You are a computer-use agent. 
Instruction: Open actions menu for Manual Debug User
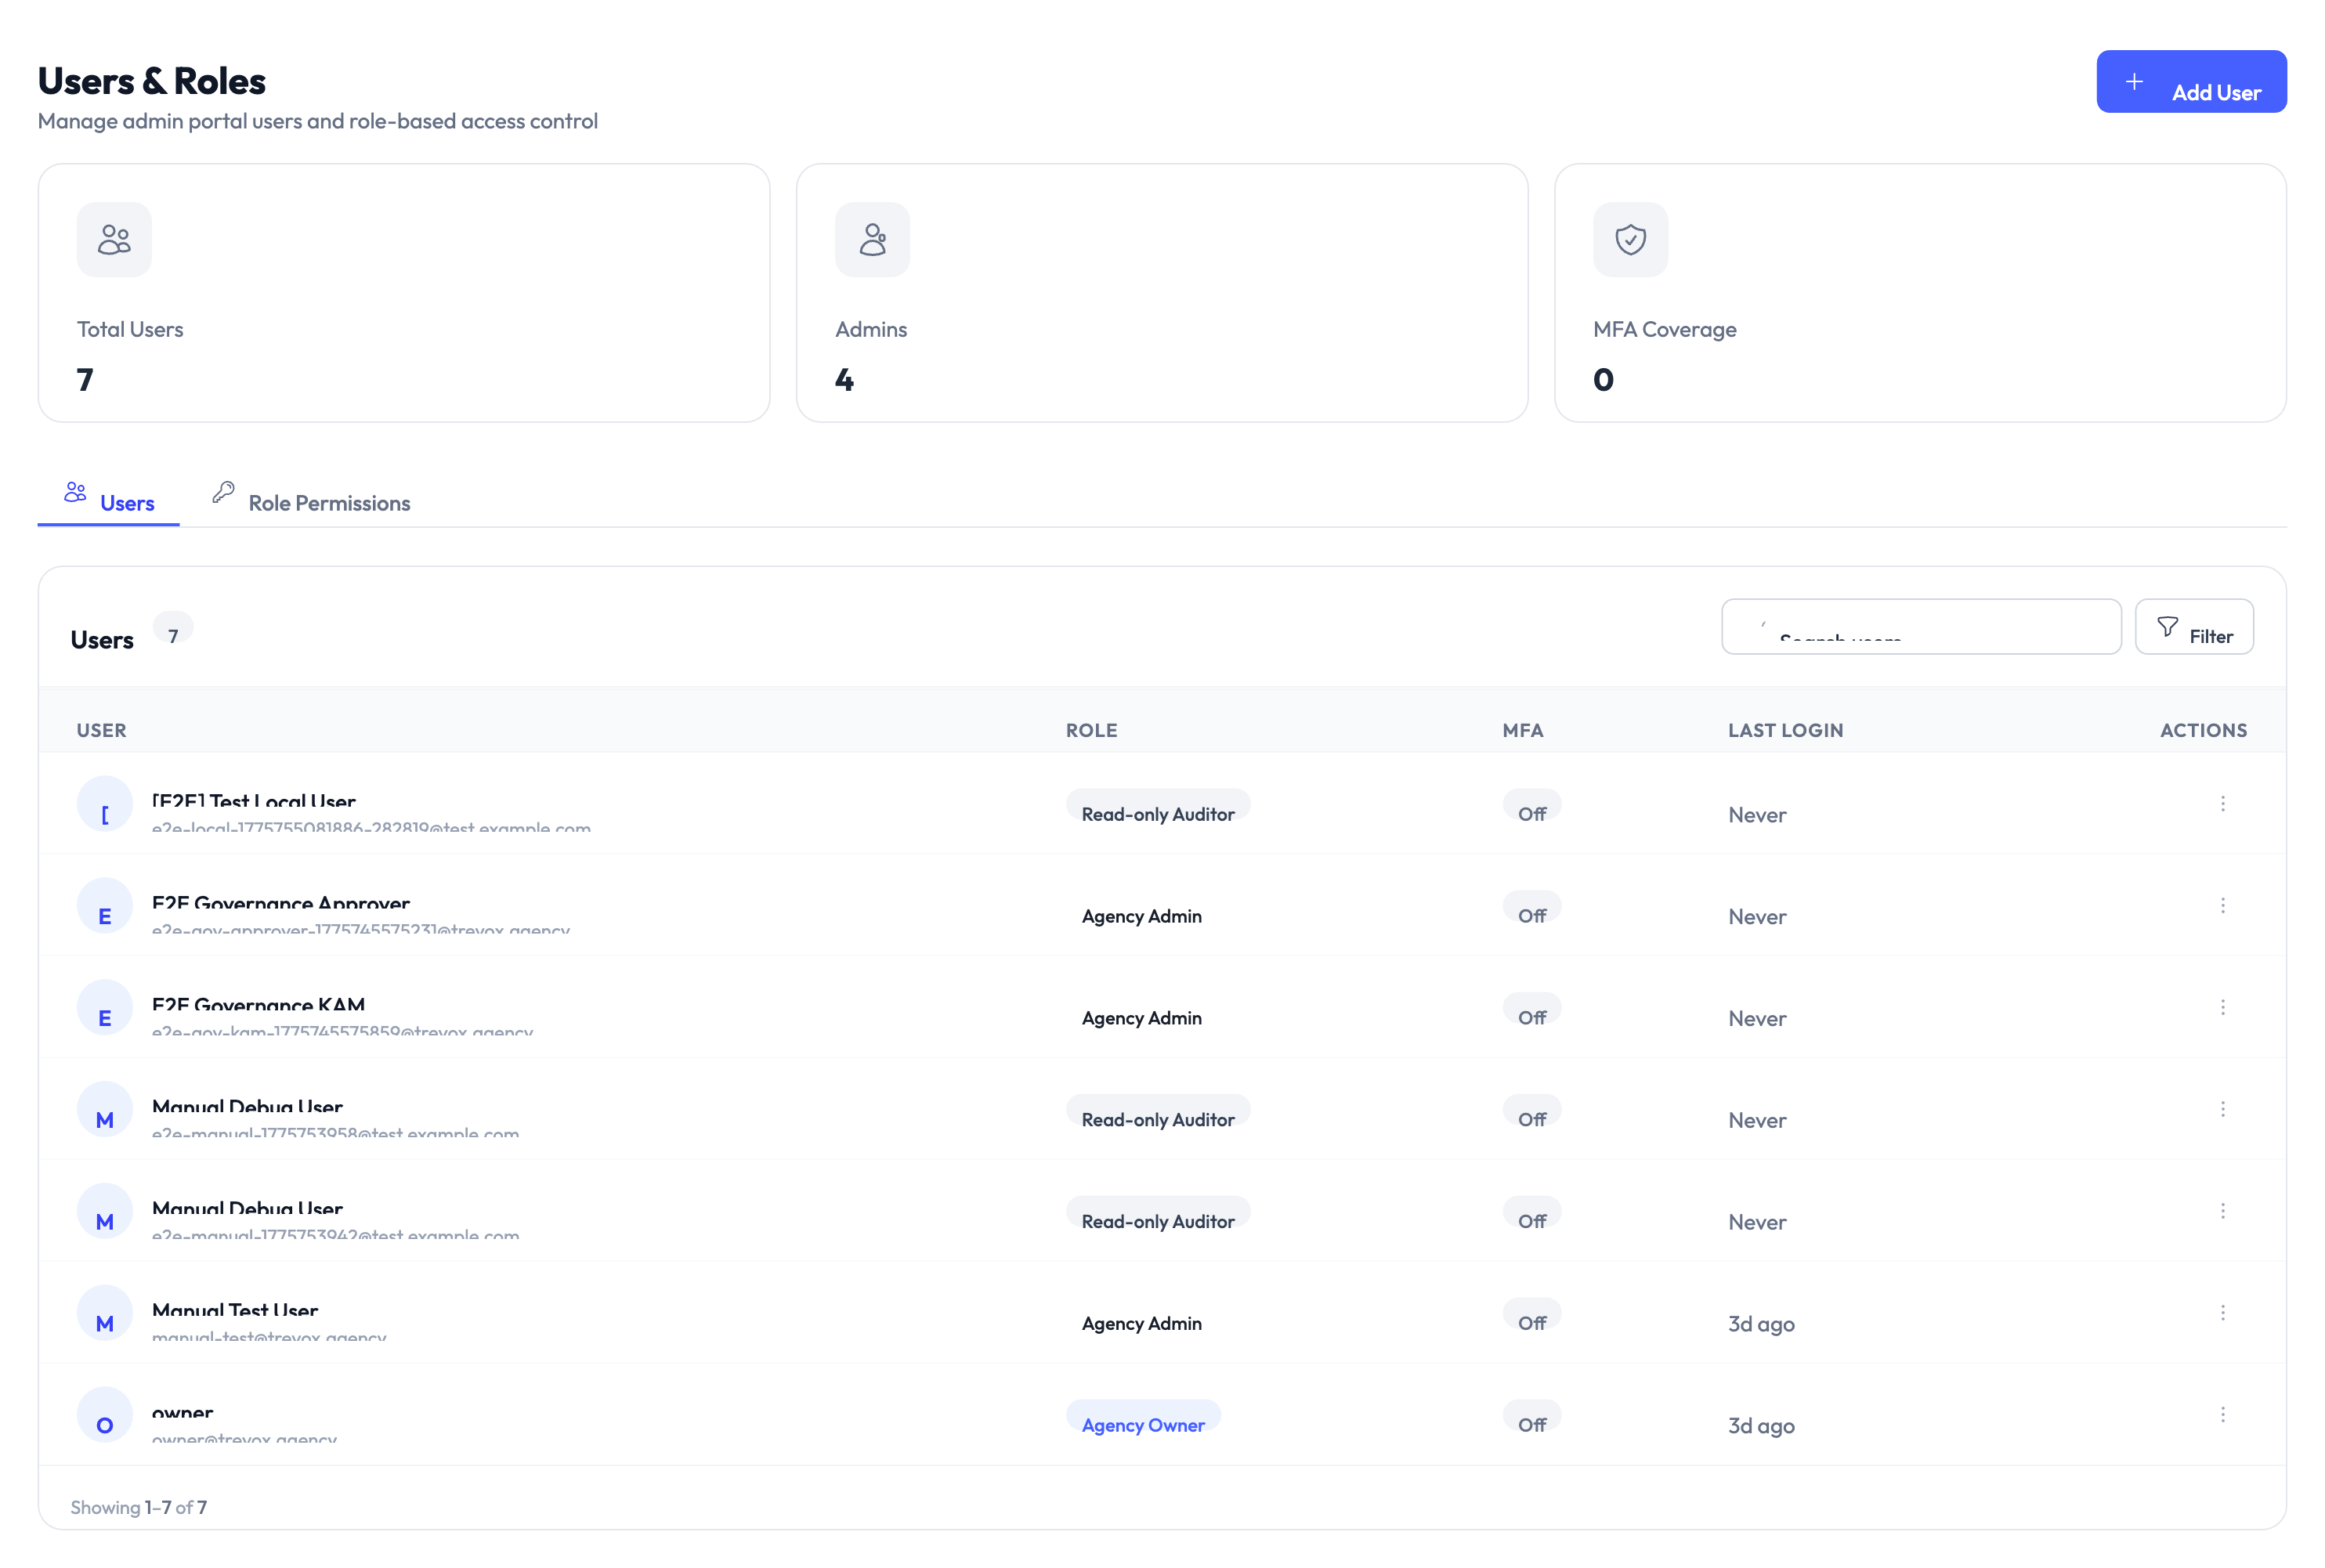[x=2223, y=1109]
